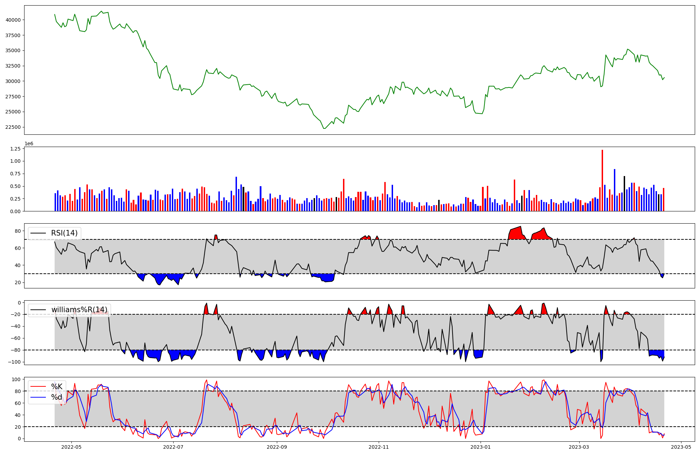Click the williams%R(14) legend label
This screenshot has width=700, height=455.
(x=79, y=310)
